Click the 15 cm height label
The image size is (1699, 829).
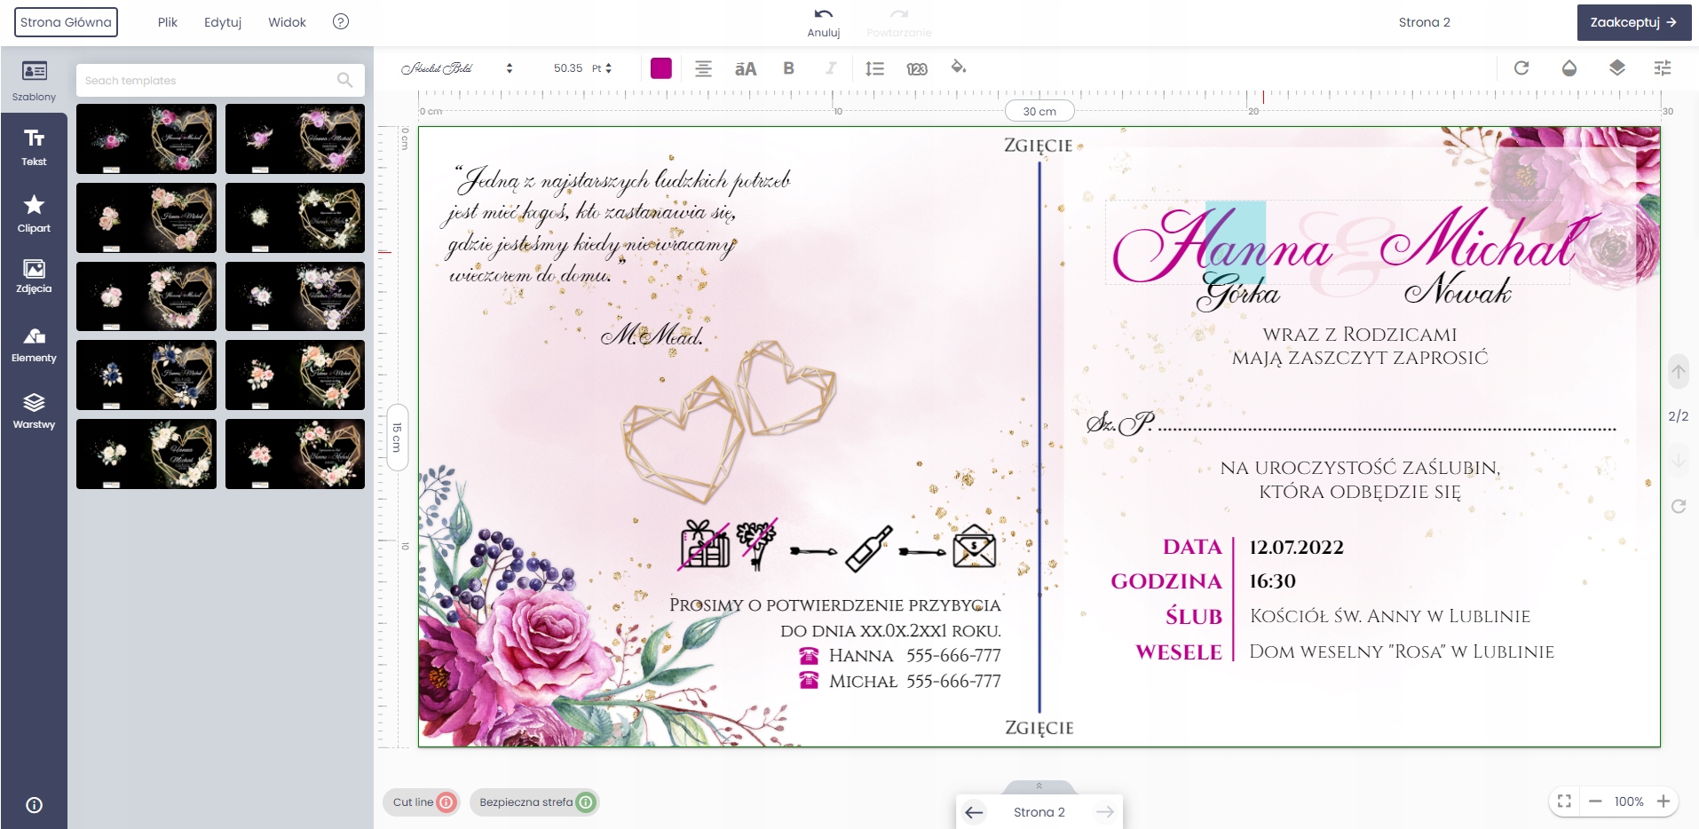point(397,438)
